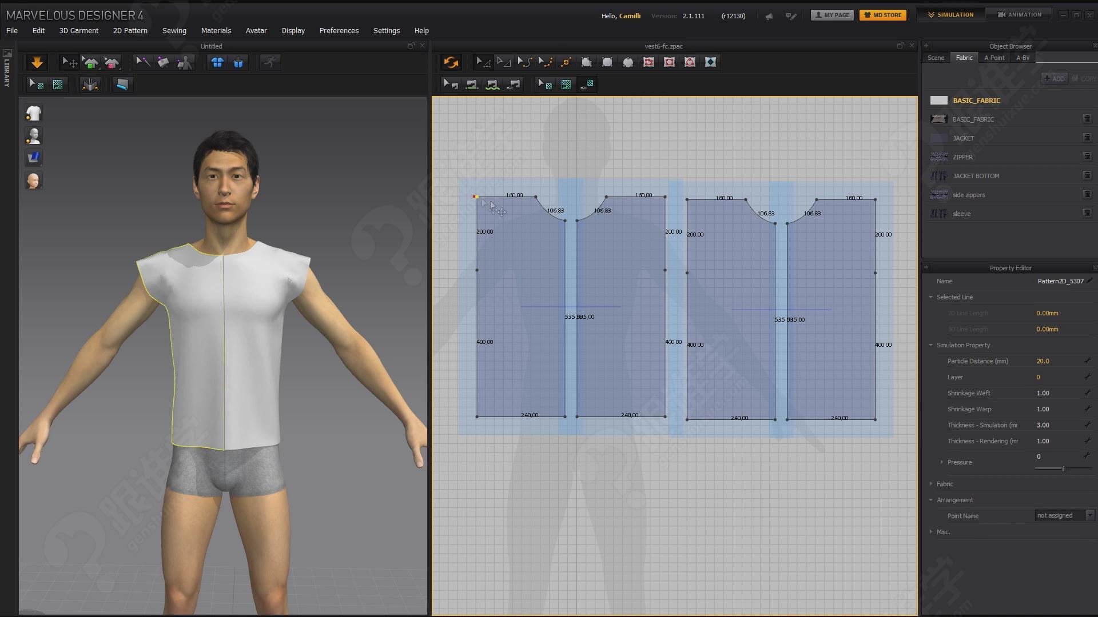Select the Edit Pin tool in 3D toolbar
The image size is (1098, 617).
click(143, 62)
